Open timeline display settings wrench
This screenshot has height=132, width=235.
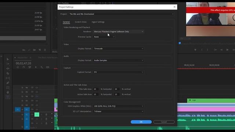click(x=41, y=67)
